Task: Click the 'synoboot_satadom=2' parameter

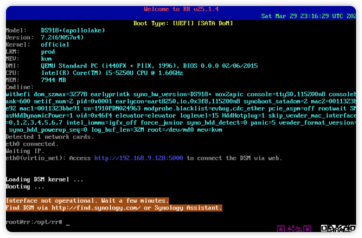Action: (x=275, y=101)
